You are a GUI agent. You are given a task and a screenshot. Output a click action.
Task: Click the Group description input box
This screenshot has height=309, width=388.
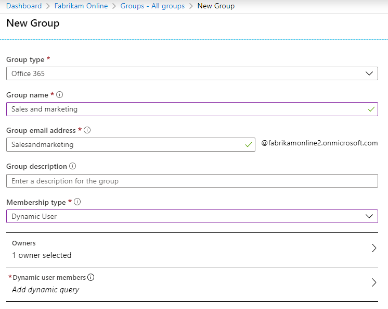point(192,181)
